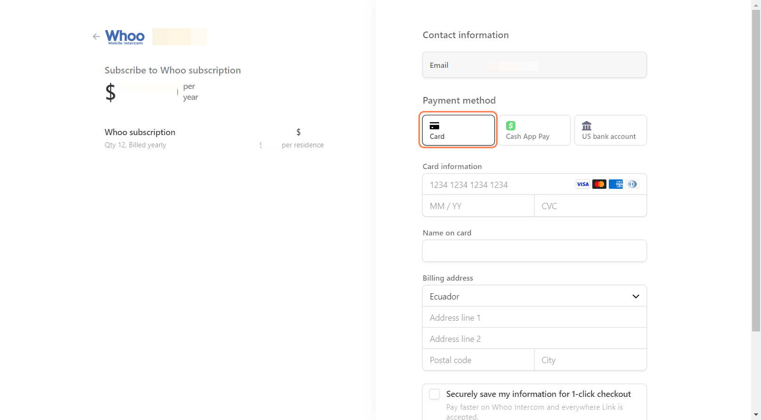Click the 'Contact information' heading
Viewport: 761px width, 420px height.
[x=466, y=35]
